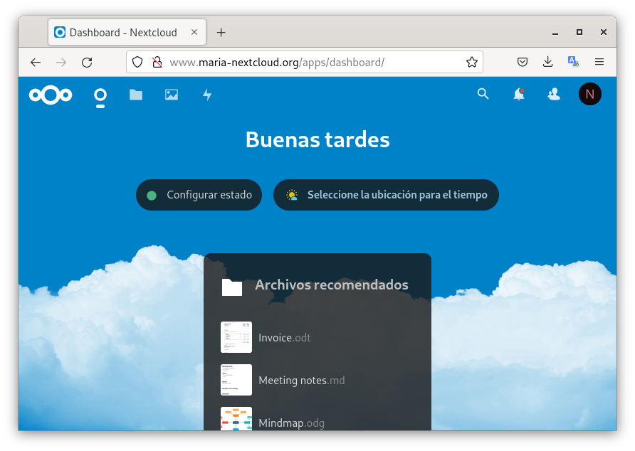Screen dimensions: 635x451
Task: Bookmark this page with the star
Action: [472, 62]
